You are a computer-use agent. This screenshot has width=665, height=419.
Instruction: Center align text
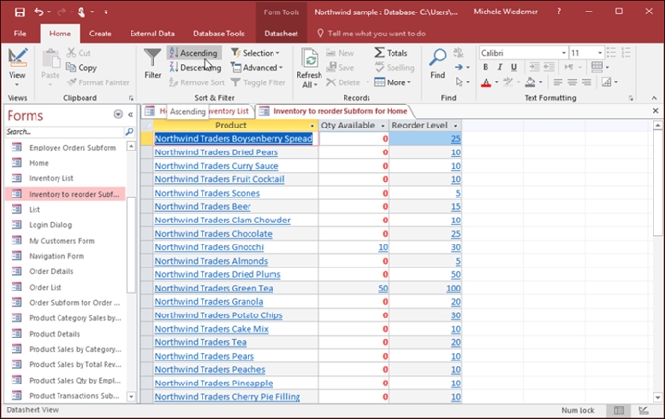click(x=572, y=82)
